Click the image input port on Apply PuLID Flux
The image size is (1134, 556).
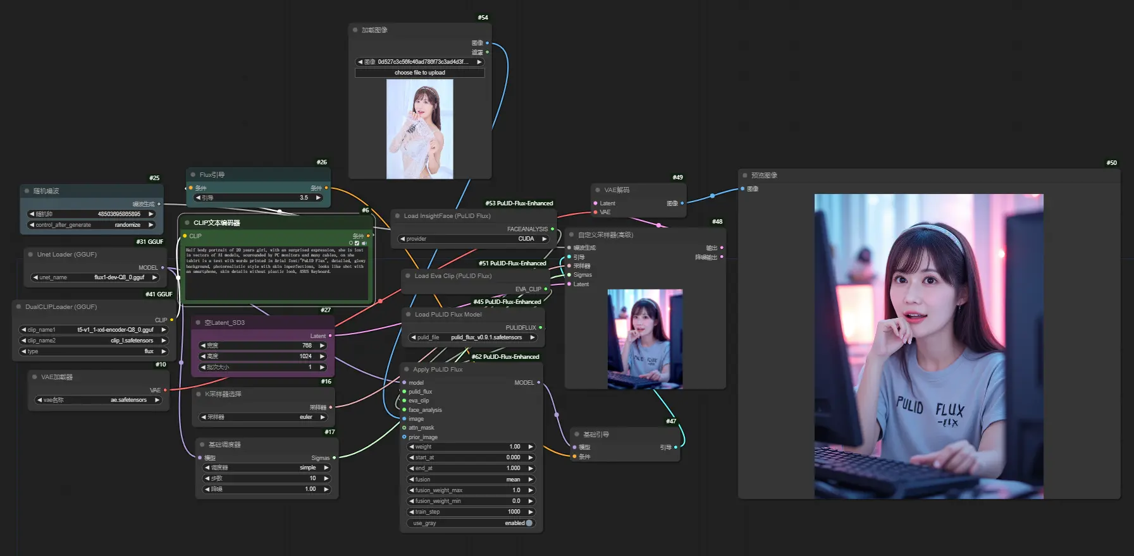[x=404, y=419]
